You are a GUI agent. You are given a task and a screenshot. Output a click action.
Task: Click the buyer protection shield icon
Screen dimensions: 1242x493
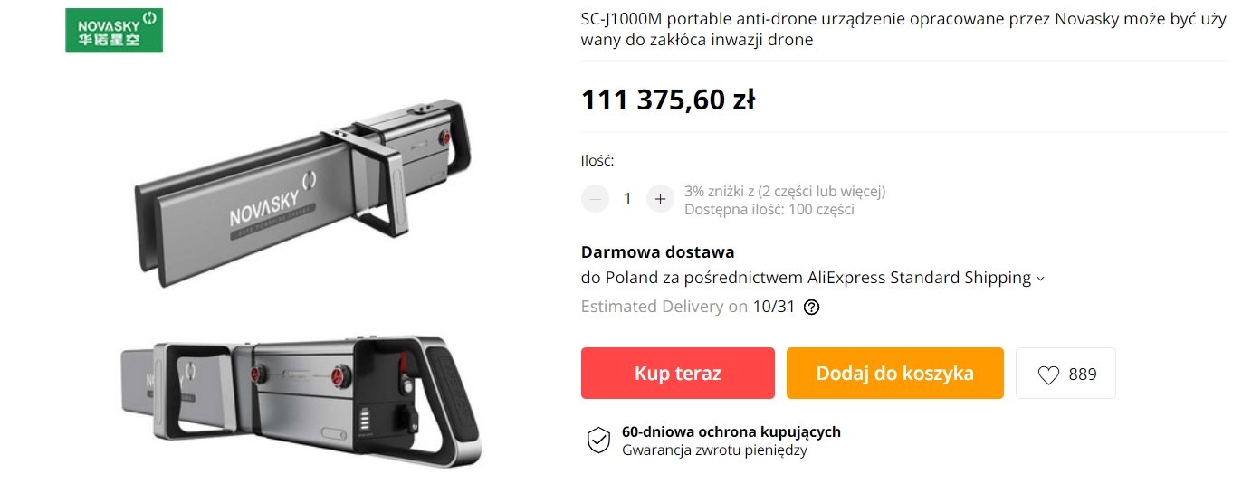point(598,441)
